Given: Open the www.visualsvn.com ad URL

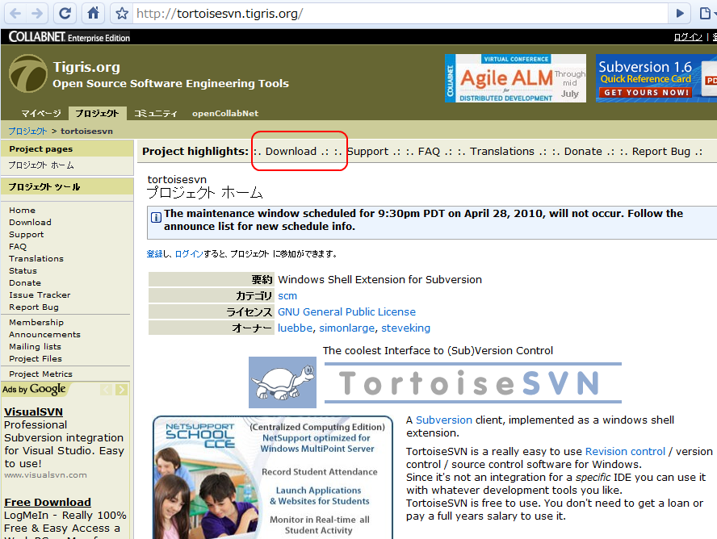Looking at the screenshot, I should 45,475.
